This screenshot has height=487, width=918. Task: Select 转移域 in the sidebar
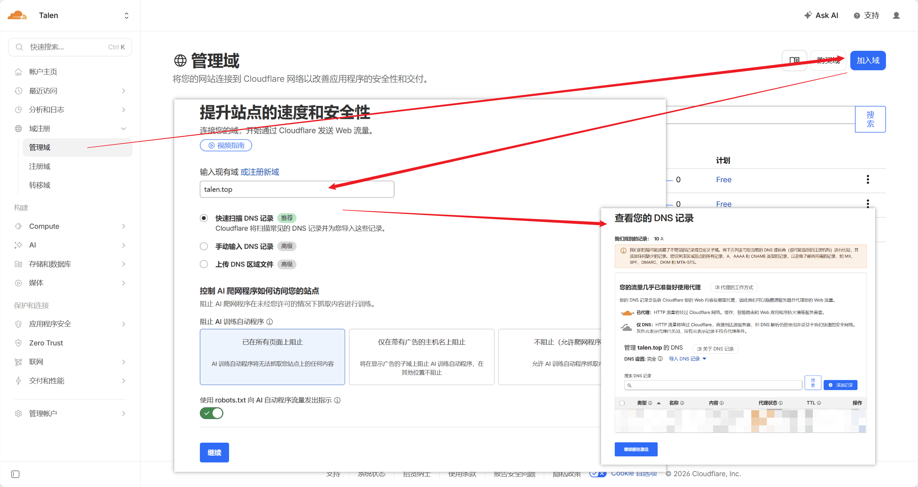click(x=39, y=185)
